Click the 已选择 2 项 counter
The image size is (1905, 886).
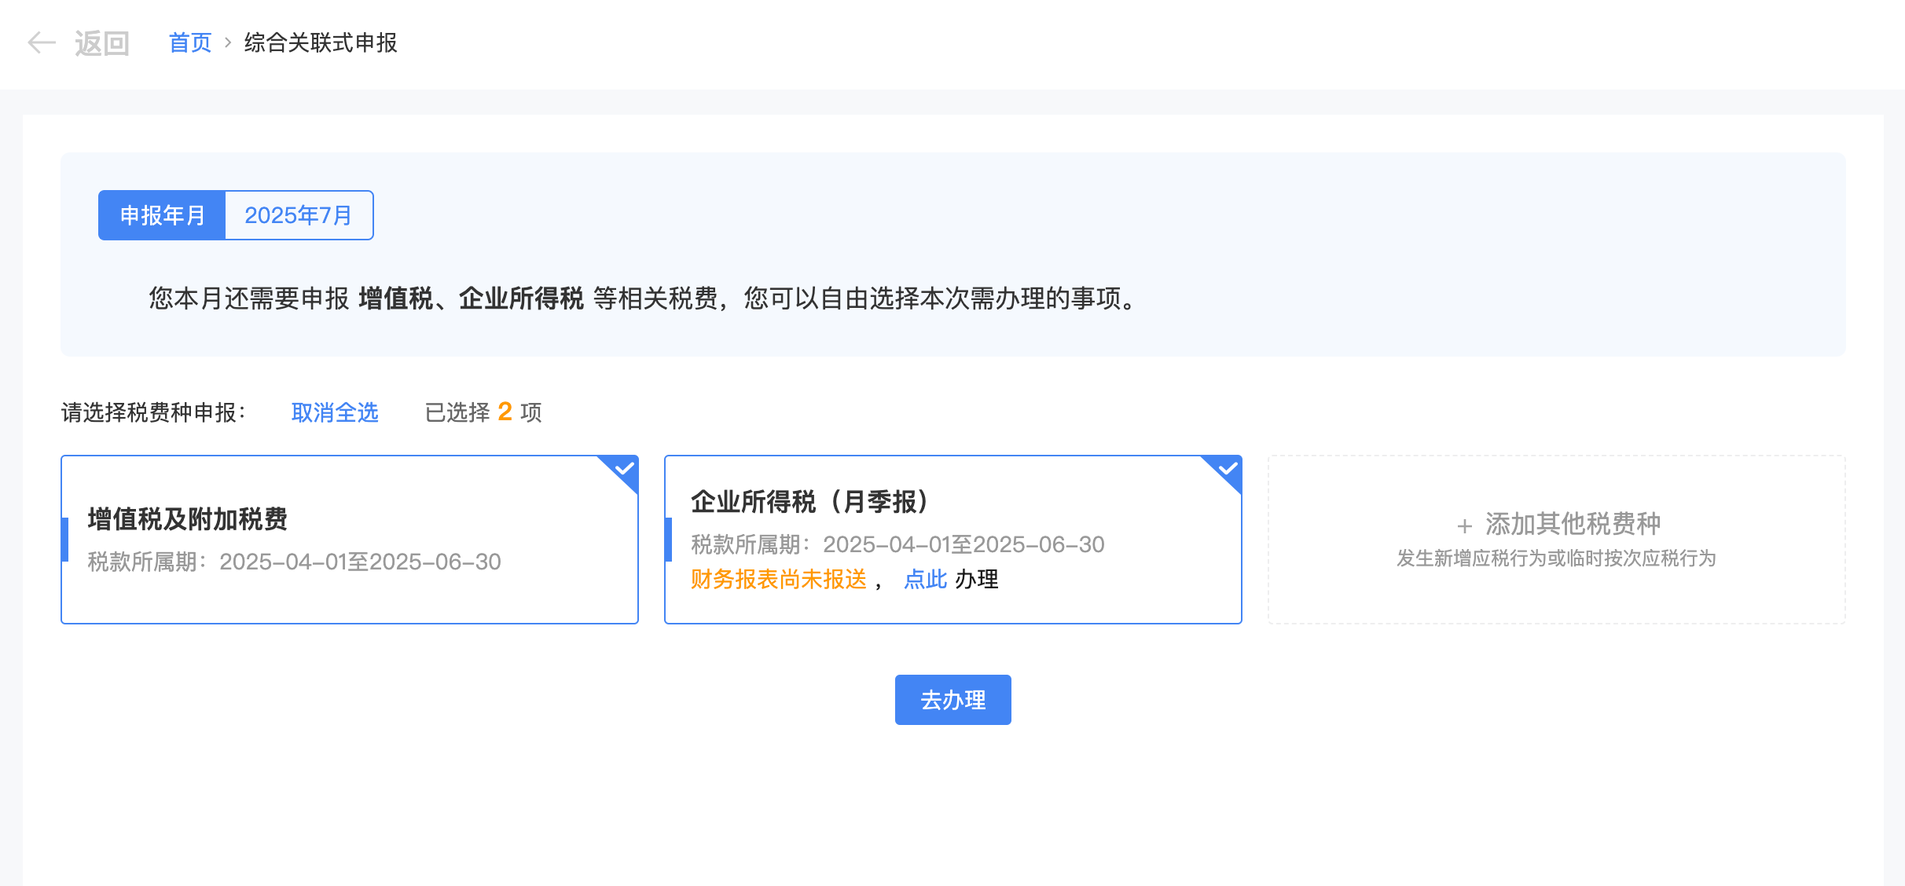click(x=483, y=412)
